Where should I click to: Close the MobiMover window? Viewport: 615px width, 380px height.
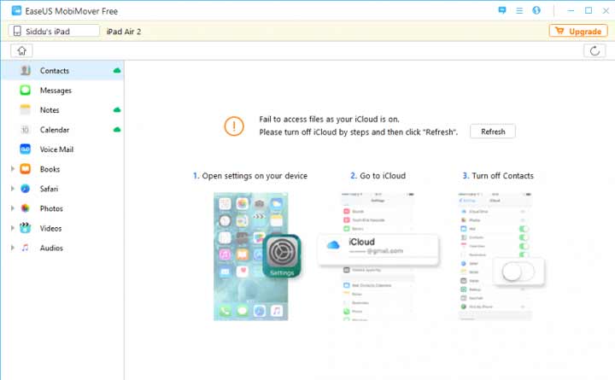pos(606,10)
